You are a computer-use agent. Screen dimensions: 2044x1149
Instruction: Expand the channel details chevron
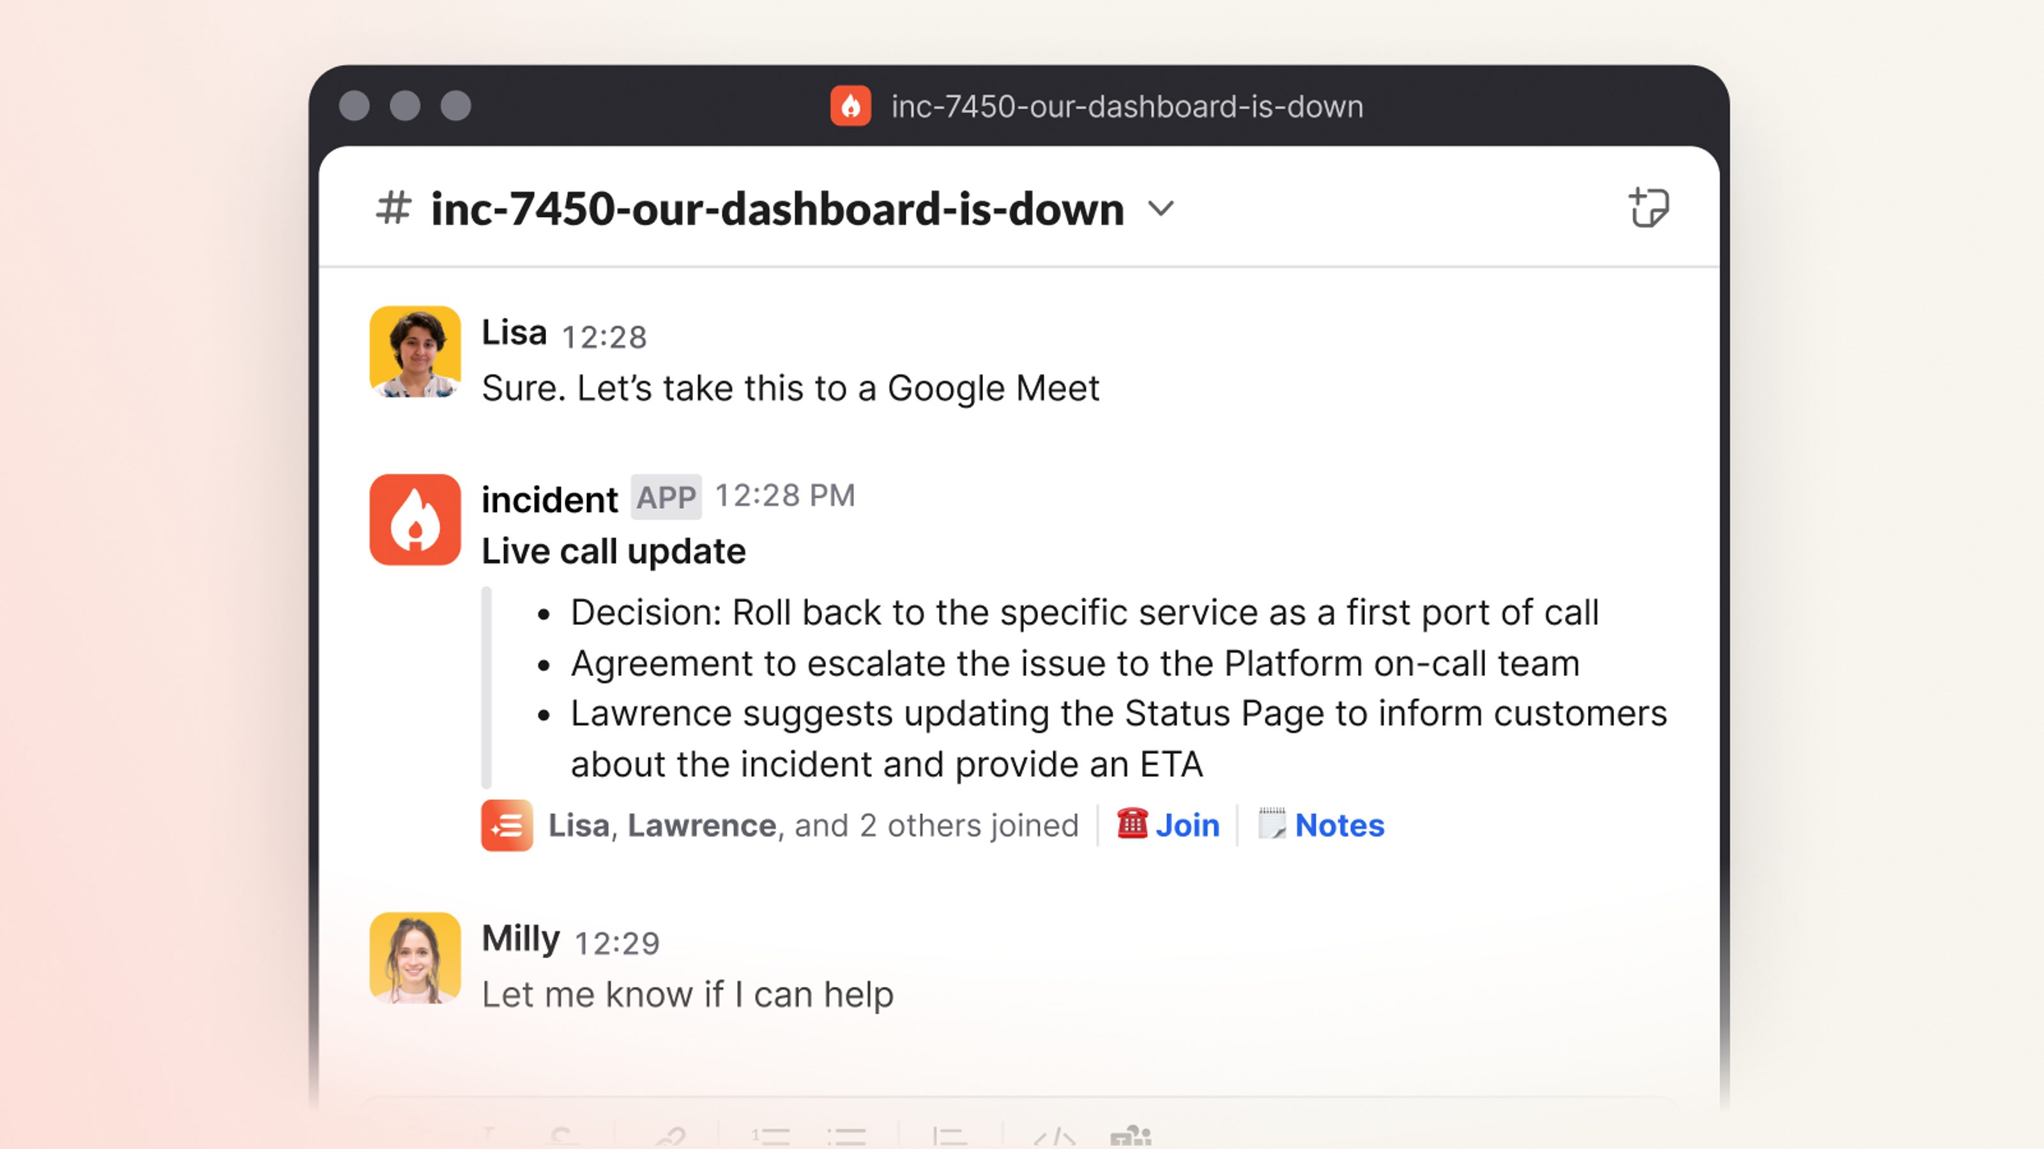(x=1161, y=209)
